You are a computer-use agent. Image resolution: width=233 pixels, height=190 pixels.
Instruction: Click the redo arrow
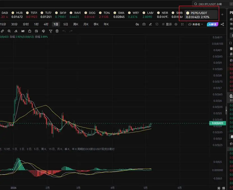71,31
